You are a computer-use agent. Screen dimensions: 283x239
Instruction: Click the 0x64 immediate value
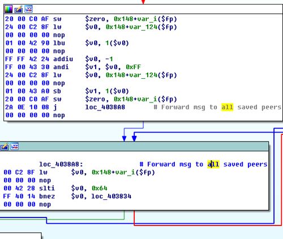coord(100,188)
